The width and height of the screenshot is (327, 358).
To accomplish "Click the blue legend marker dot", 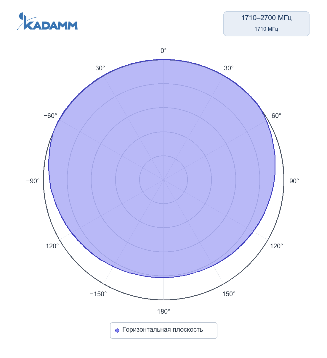I will 117,330.
